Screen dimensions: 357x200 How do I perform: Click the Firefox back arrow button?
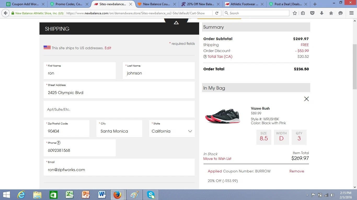[x=5, y=13]
